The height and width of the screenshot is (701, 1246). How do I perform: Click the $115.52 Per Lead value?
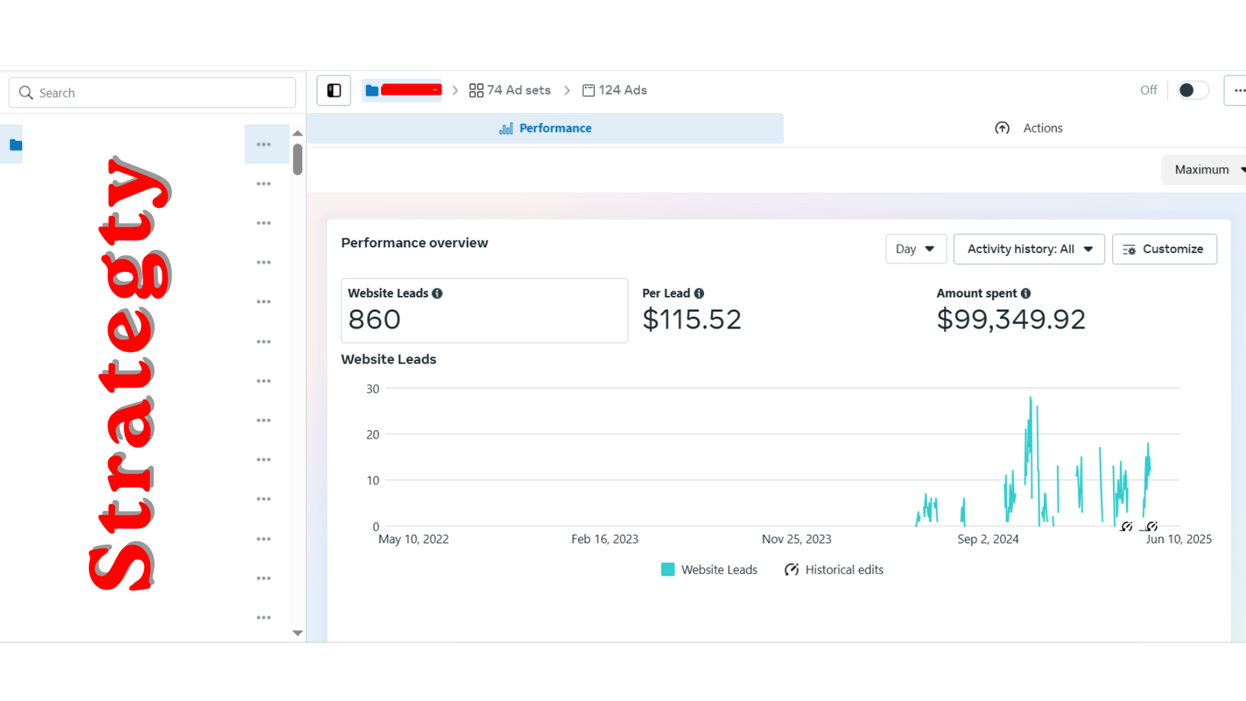(x=692, y=319)
